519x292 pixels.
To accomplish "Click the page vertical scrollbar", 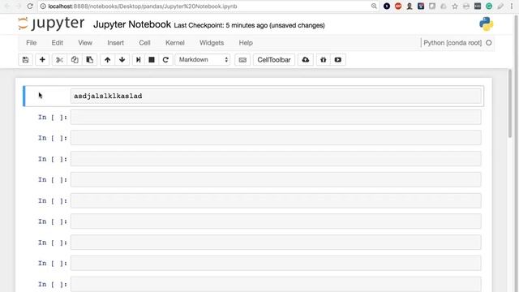I will point(510,103).
